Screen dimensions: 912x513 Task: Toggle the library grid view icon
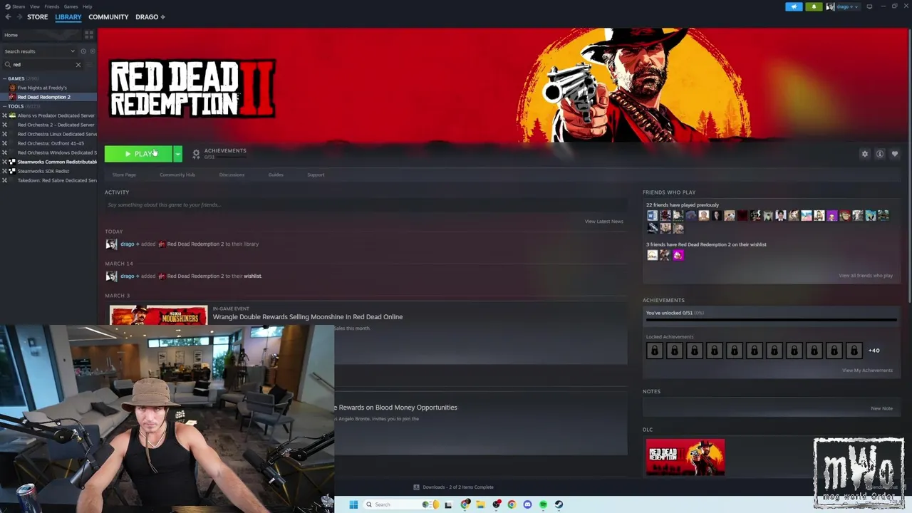(89, 34)
